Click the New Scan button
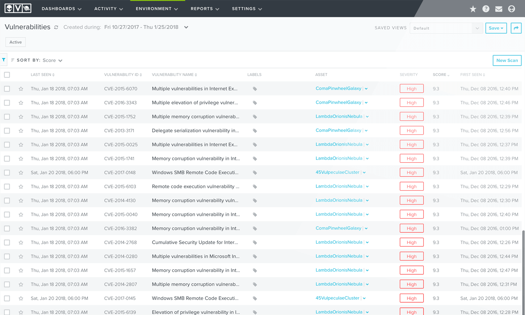 (x=507, y=60)
